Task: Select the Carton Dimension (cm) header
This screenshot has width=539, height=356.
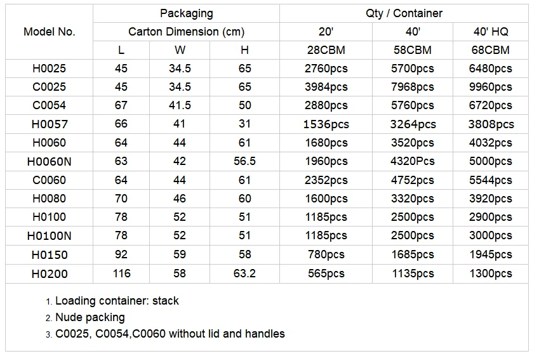Action: (x=186, y=32)
